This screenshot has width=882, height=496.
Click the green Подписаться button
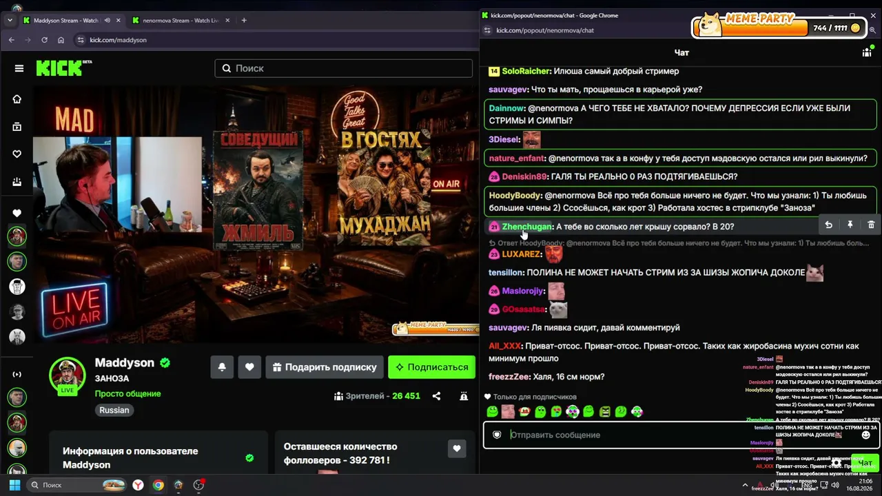pos(431,367)
